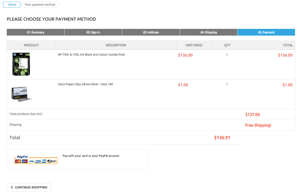Open the HP ink combo pack thumbnail
Image resolution: width=297 pixels, height=195 pixels.
tap(21, 64)
